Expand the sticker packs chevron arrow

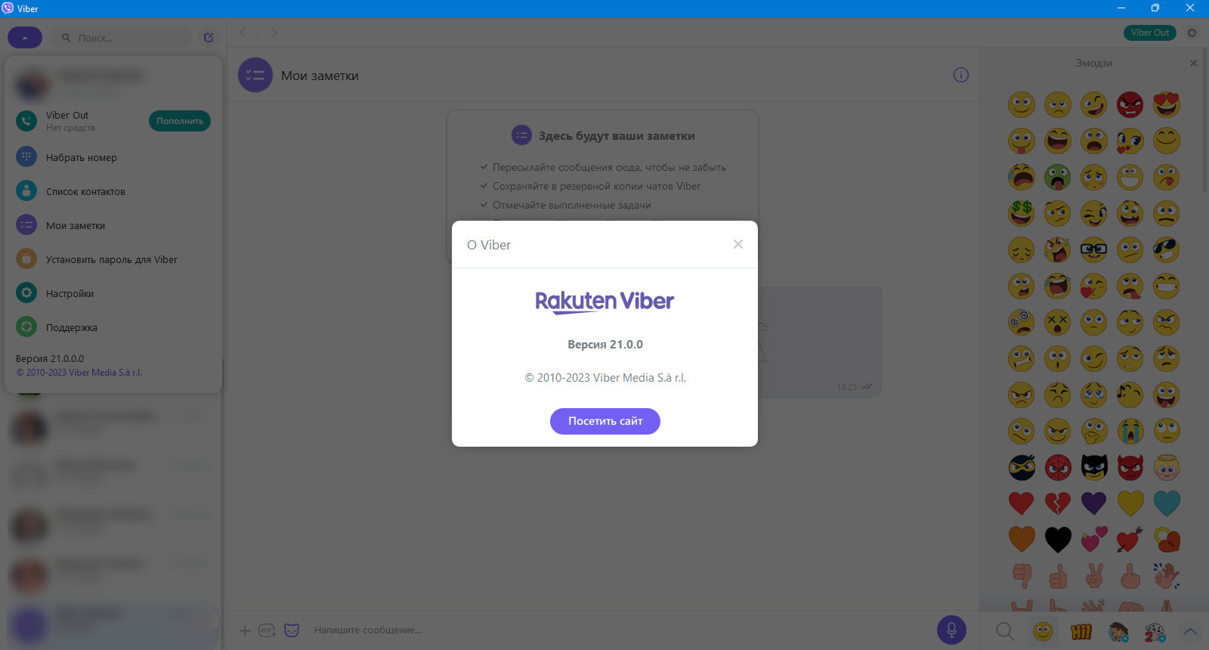coord(1191,631)
